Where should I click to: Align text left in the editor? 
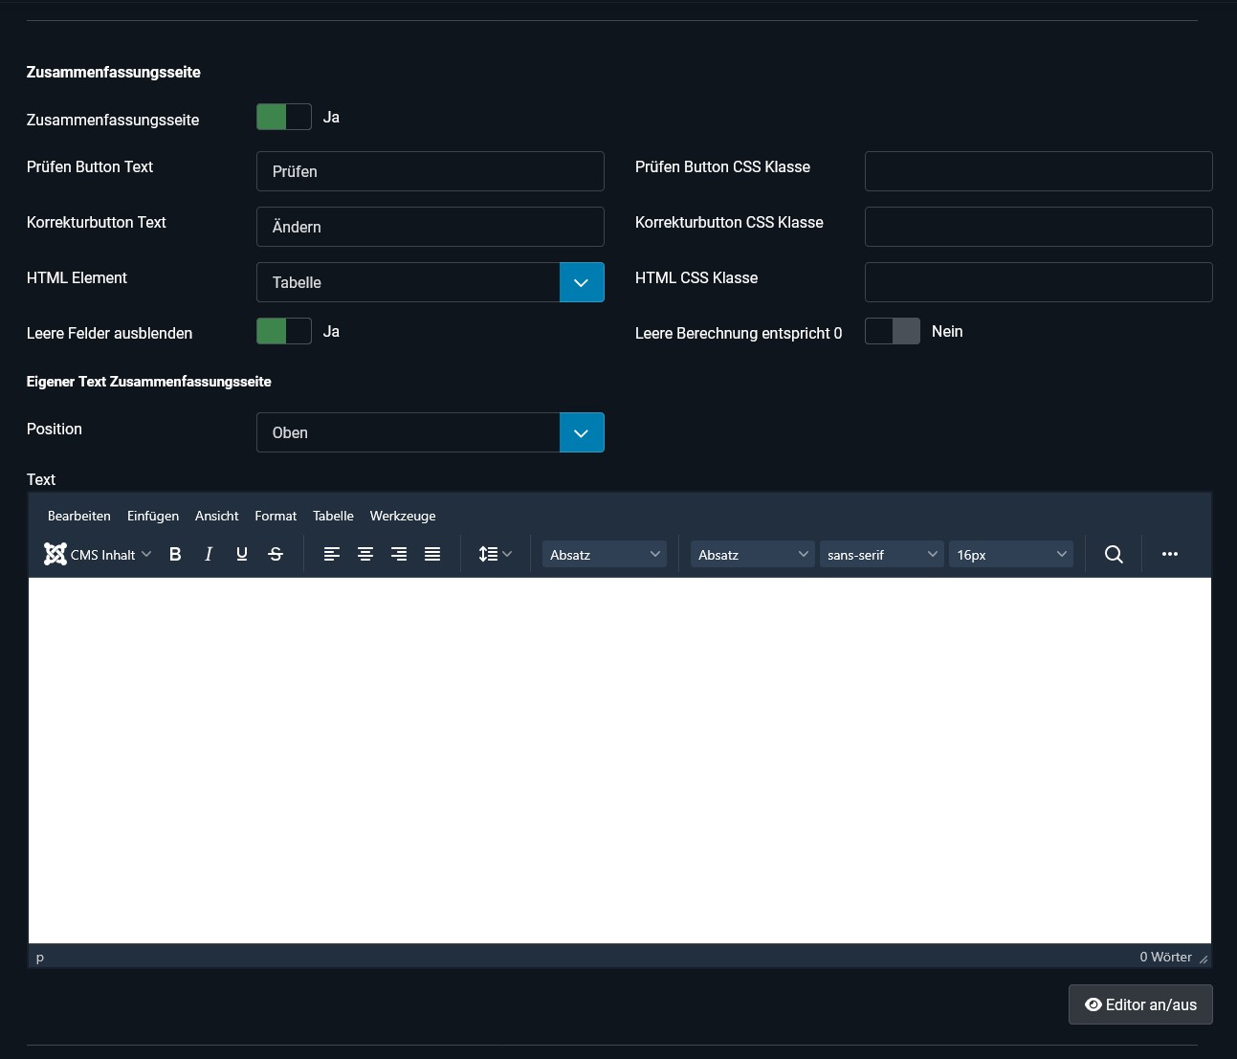pyautogui.click(x=332, y=554)
